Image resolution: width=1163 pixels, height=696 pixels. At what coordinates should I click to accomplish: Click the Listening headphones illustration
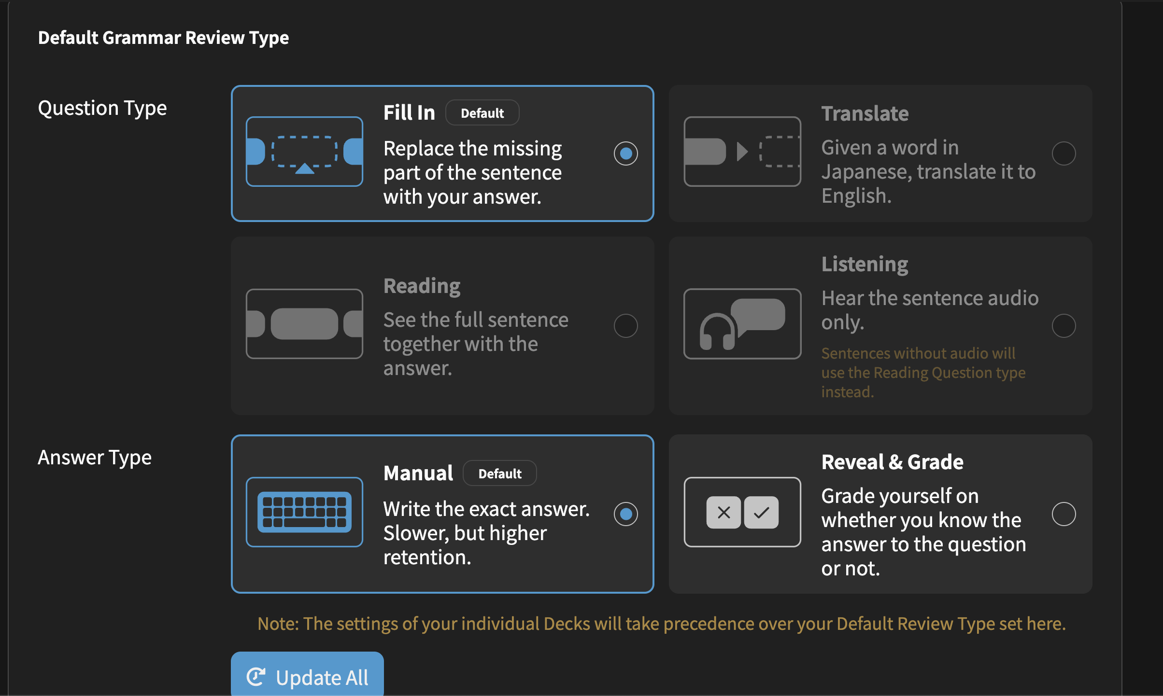coord(742,323)
